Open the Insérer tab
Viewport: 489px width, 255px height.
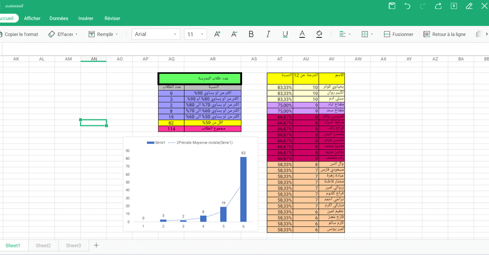pyautogui.click(x=86, y=19)
